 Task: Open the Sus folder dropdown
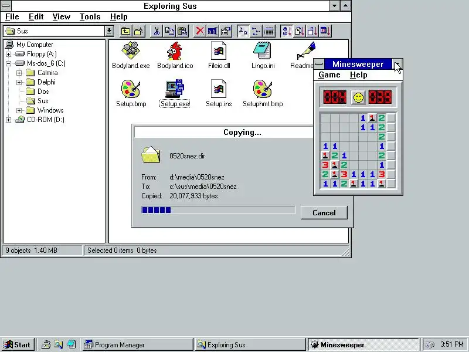pos(109,31)
